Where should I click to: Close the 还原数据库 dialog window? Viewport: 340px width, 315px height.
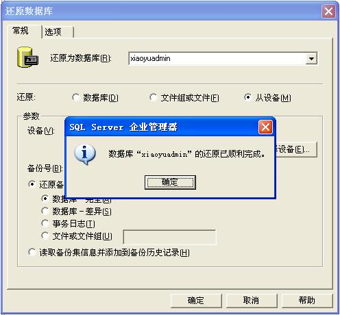coord(328,11)
